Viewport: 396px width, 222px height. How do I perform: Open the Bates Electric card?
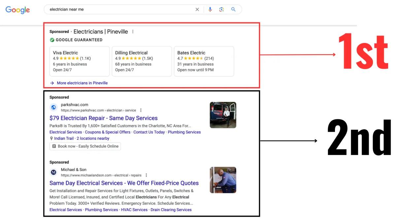pos(204,62)
